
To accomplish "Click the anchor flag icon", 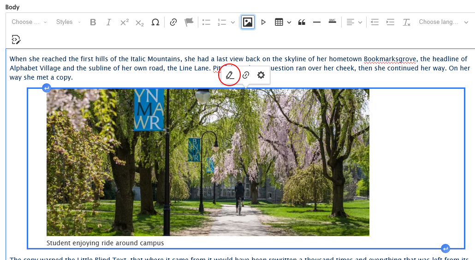I will click(189, 22).
